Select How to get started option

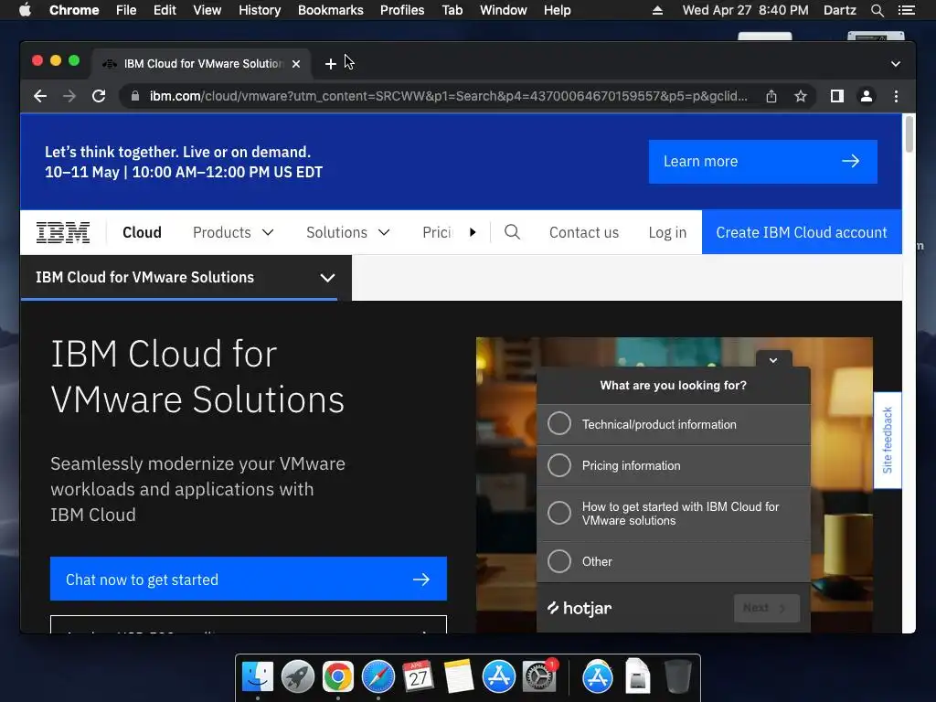coord(674,514)
